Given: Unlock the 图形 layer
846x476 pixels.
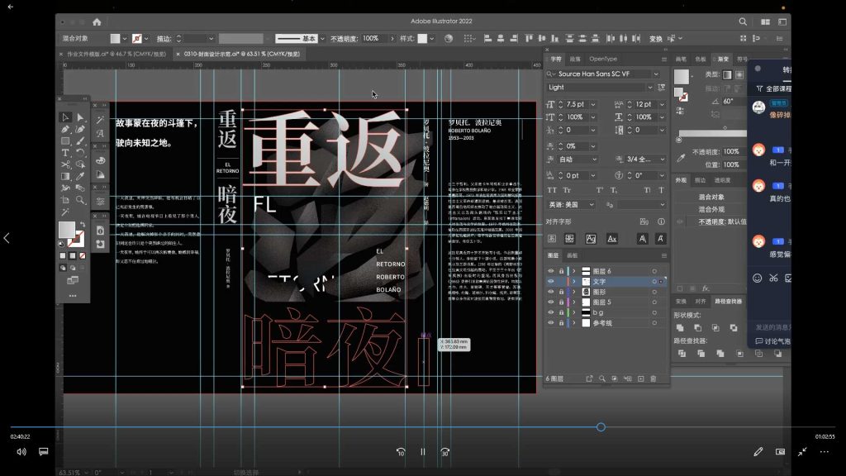Looking at the screenshot, I should pos(561,292).
